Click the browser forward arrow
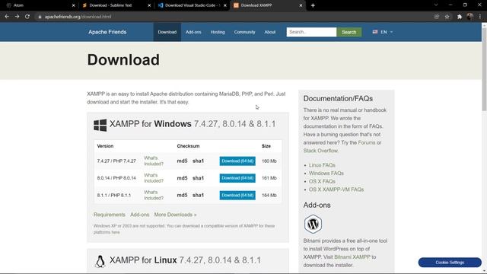Screen dimensions: 487x274 pos(17,17)
